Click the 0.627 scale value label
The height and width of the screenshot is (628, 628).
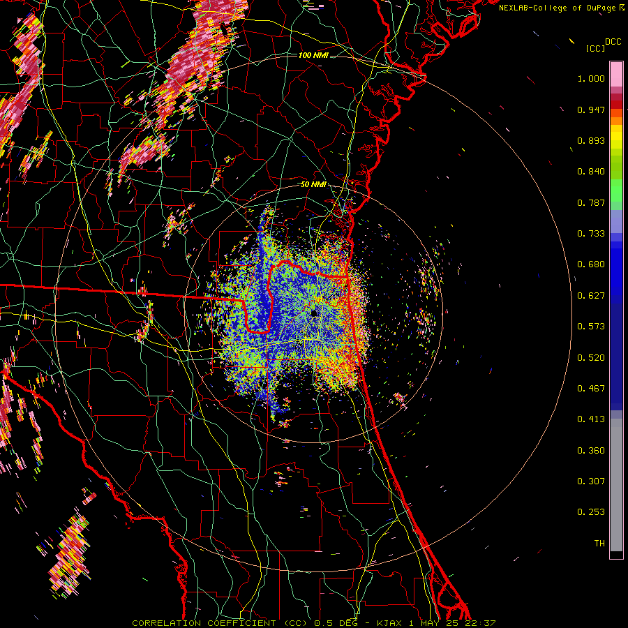tap(591, 296)
